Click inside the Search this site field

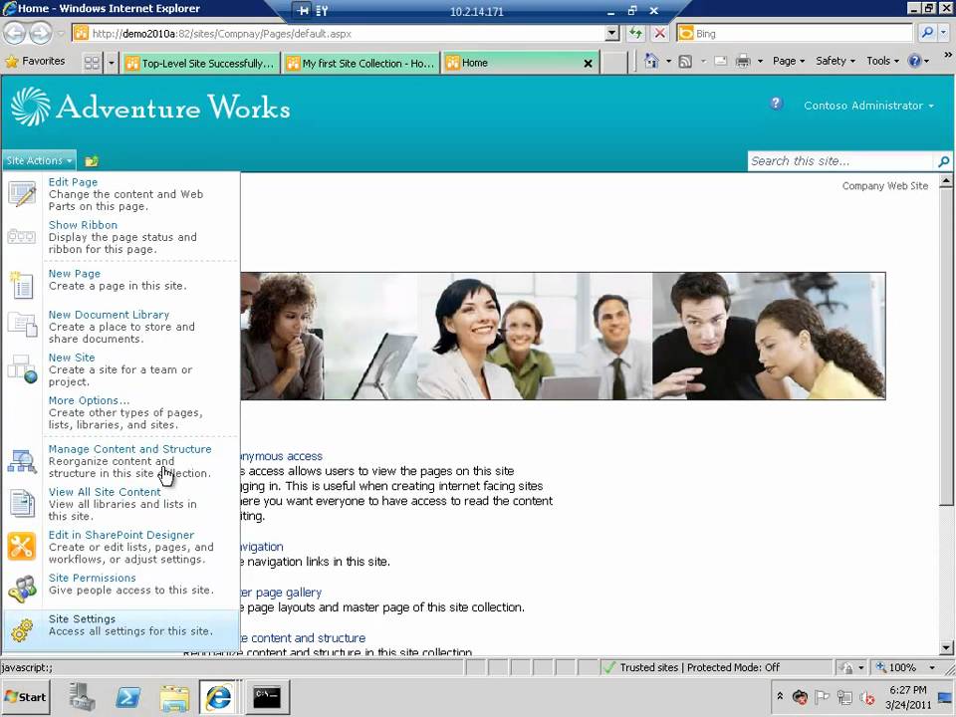[x=841, y=161]
